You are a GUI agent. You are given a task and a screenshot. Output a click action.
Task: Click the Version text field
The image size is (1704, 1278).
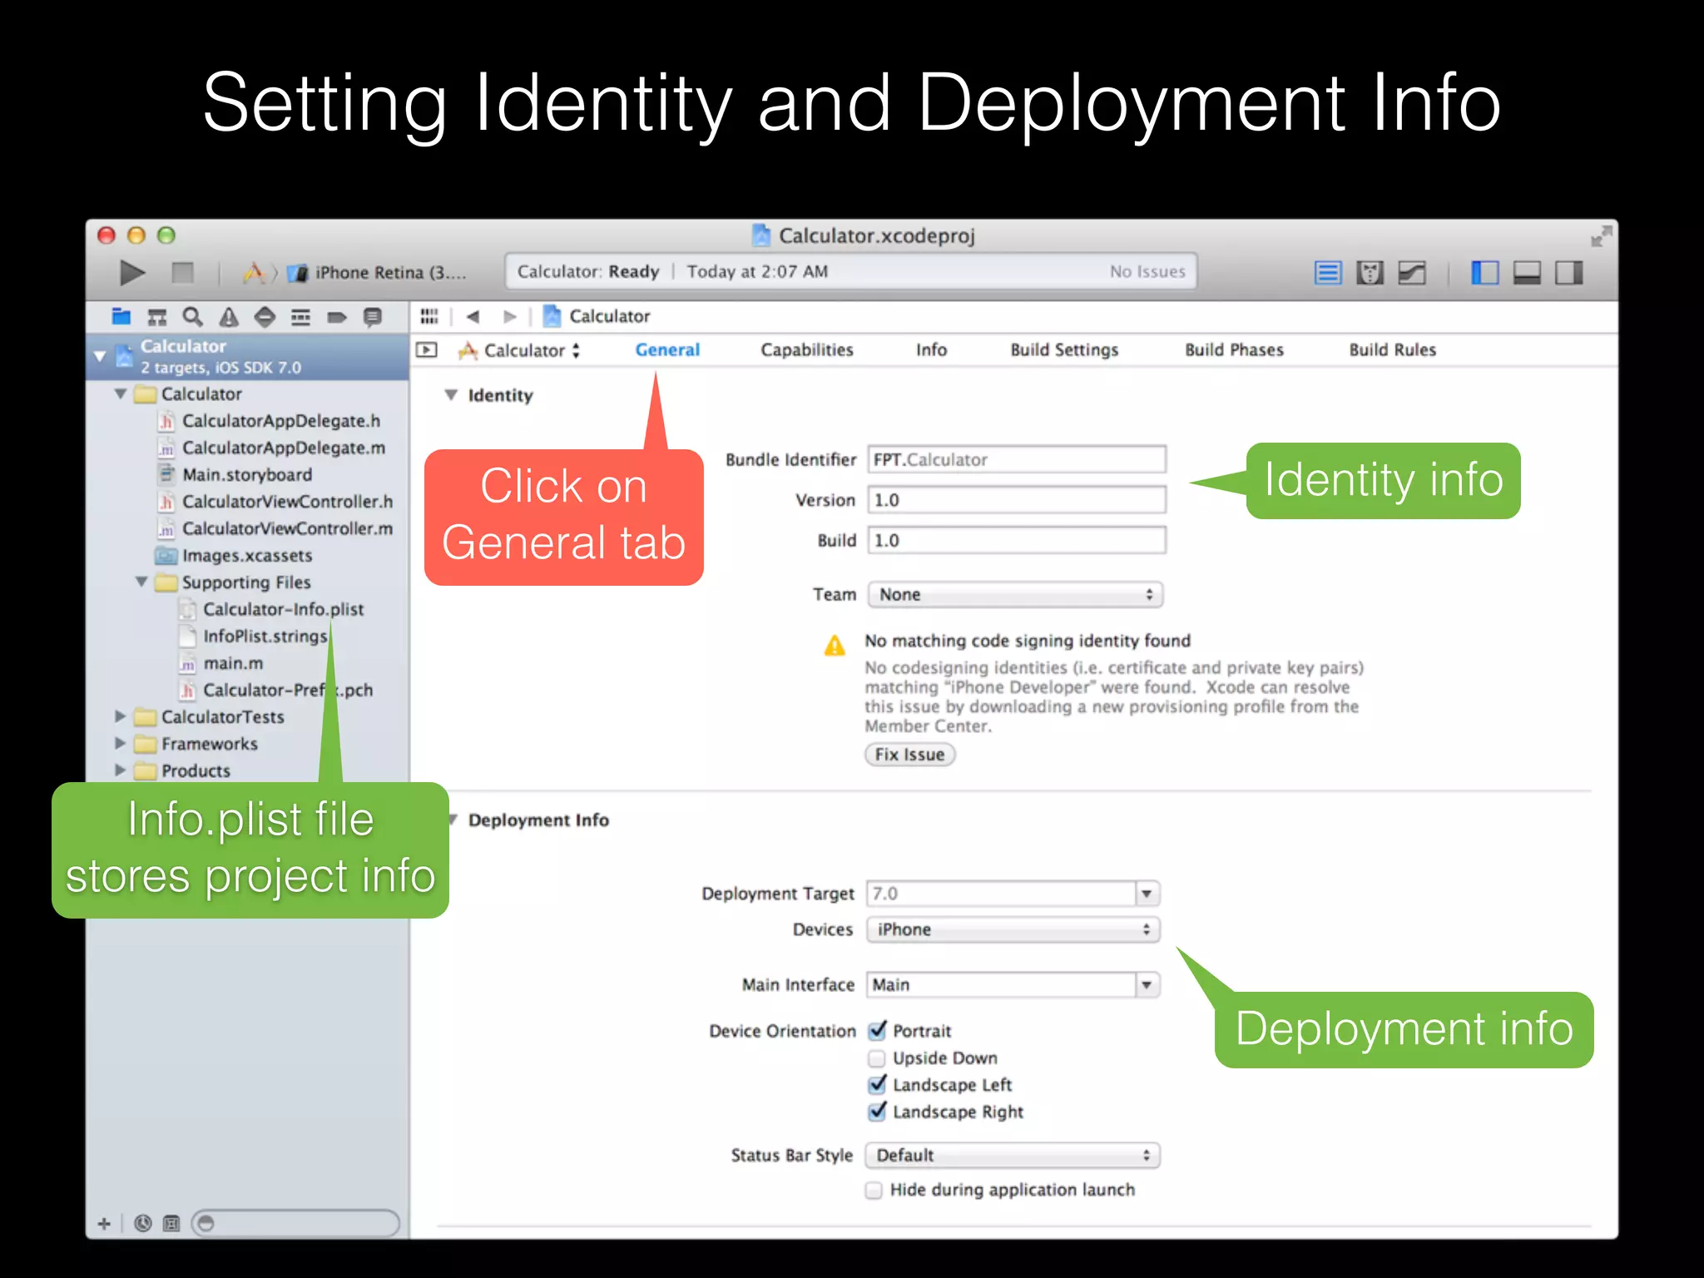(1017, 500)
